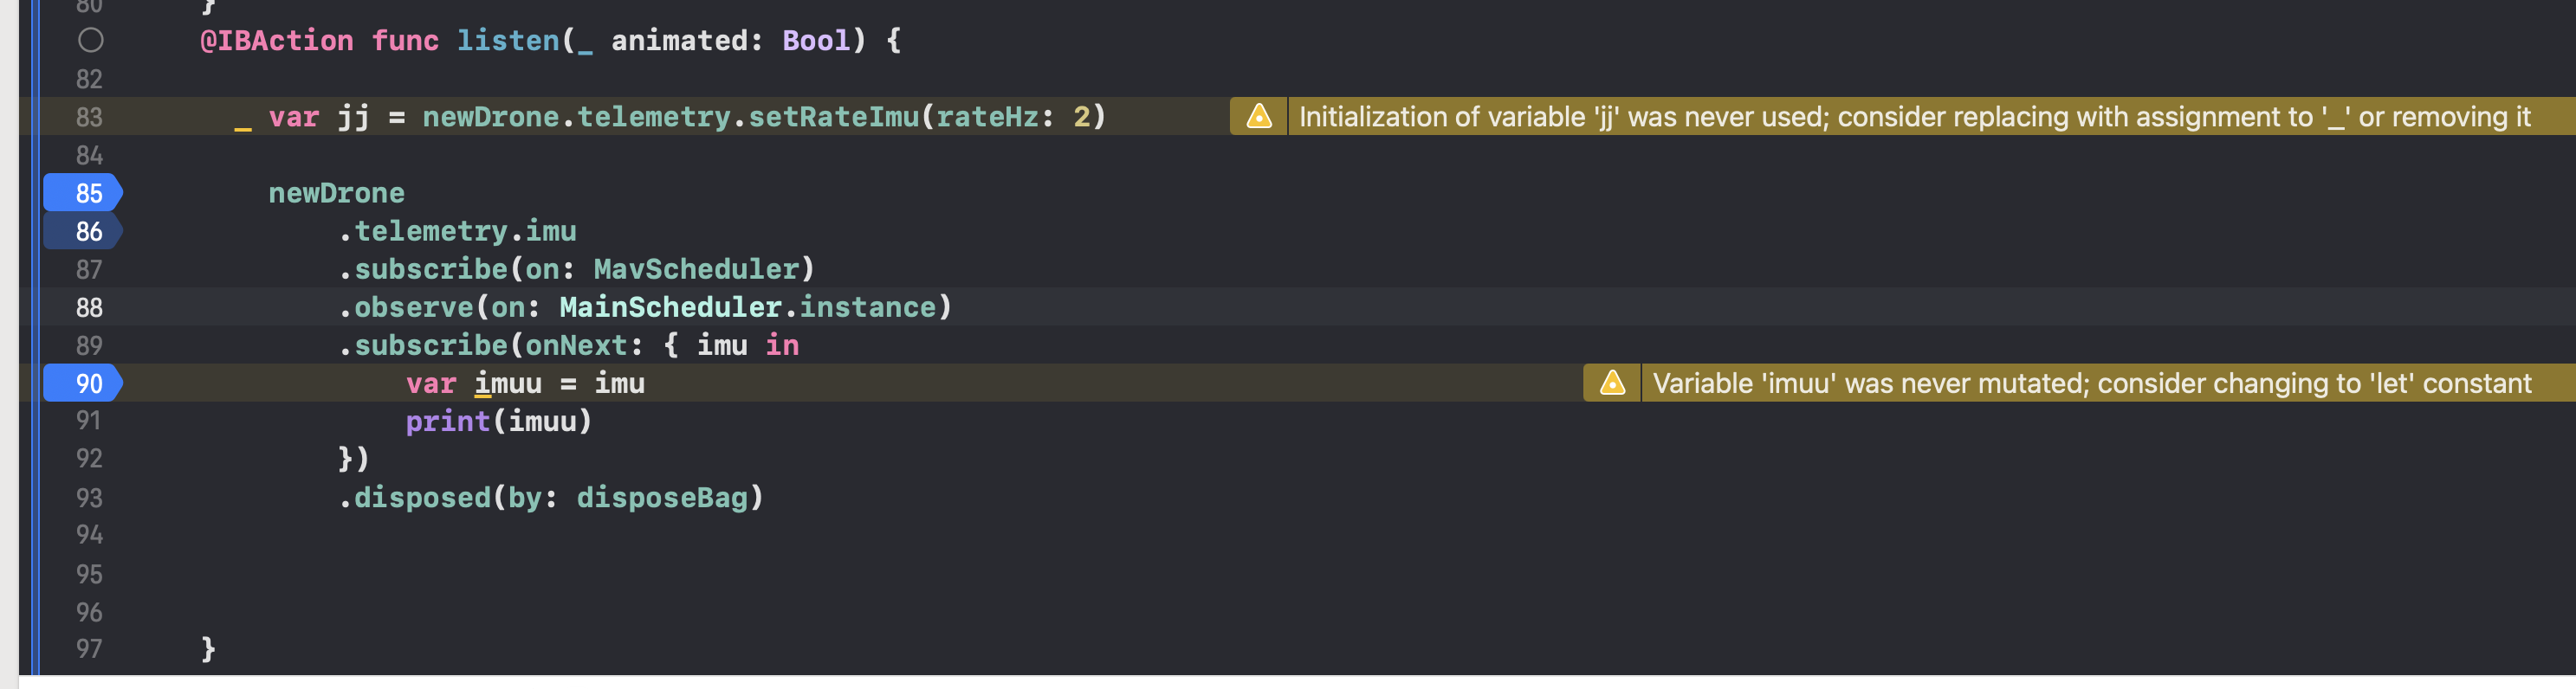Image resolution: width=2576 pixels, height=689 pixels.
Task: Click line number 88 in gutter
Action: (x=89, y=307)
